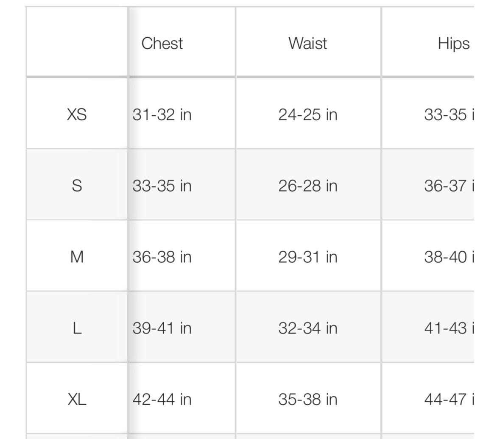Viewport: 500px width, 439px height.
Task: Select the S size row label
Action: pos(77,186)
